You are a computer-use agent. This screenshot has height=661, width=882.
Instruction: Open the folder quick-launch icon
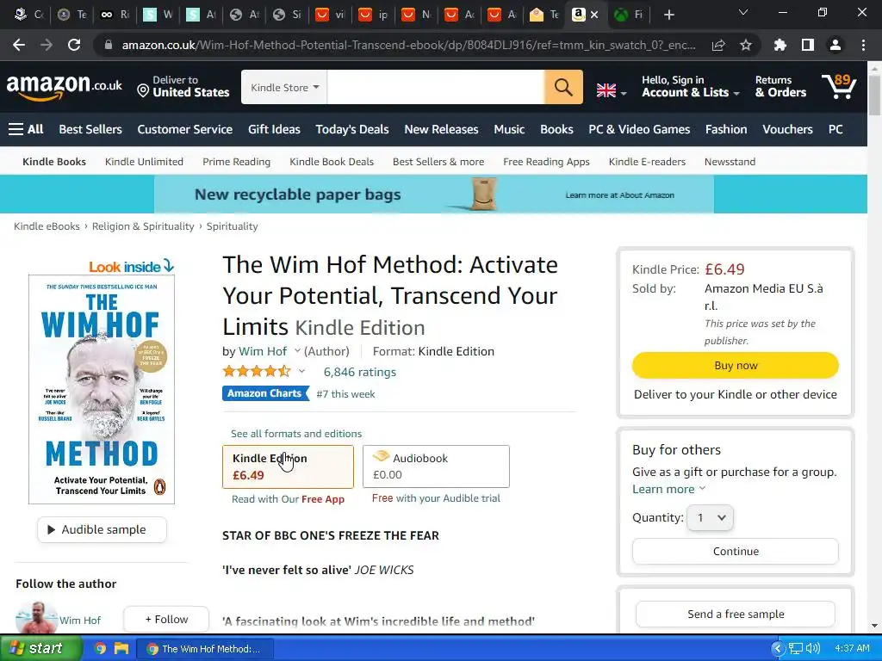click(121, 649)
